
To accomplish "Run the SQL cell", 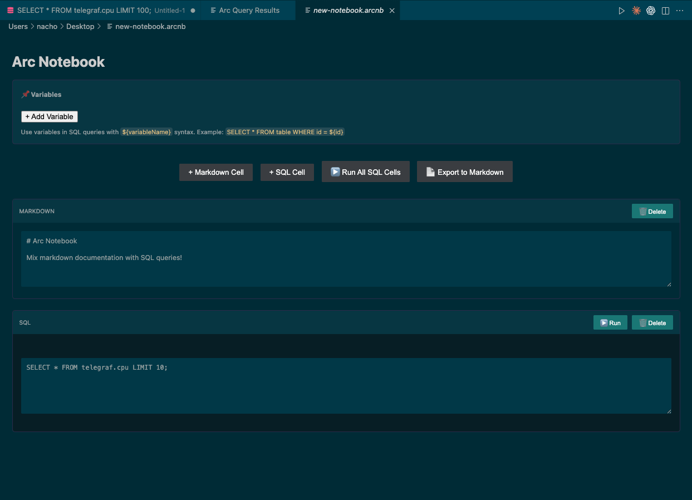I will [610, 323].
